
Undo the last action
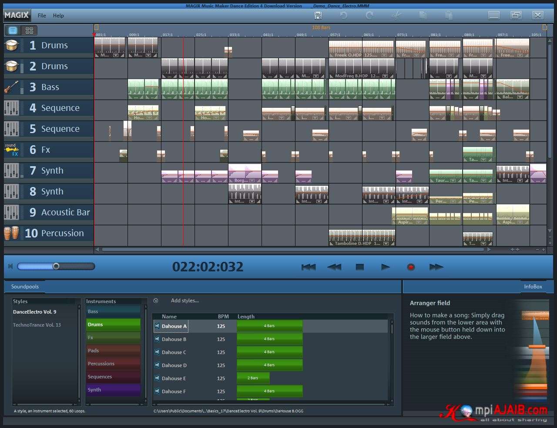click(343, 15)
